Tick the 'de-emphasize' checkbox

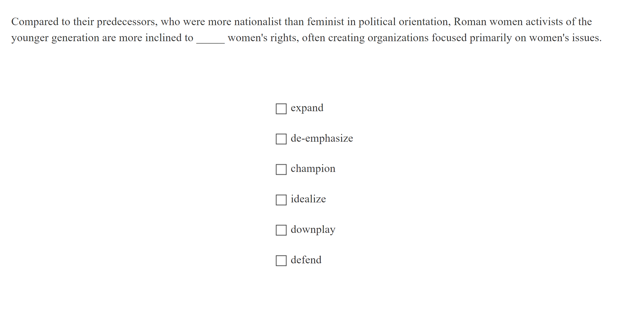point(281,139)
